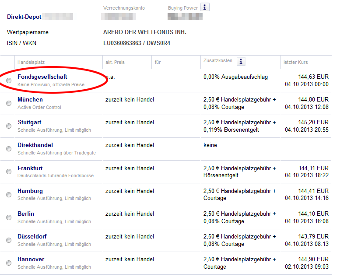Click 'zurzeit kein Handel' in München row
This screenshot has height=277, width=340.
[130, 100]
